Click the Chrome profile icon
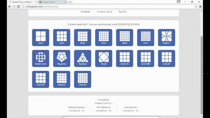210x118 pixels. point(178,1)
